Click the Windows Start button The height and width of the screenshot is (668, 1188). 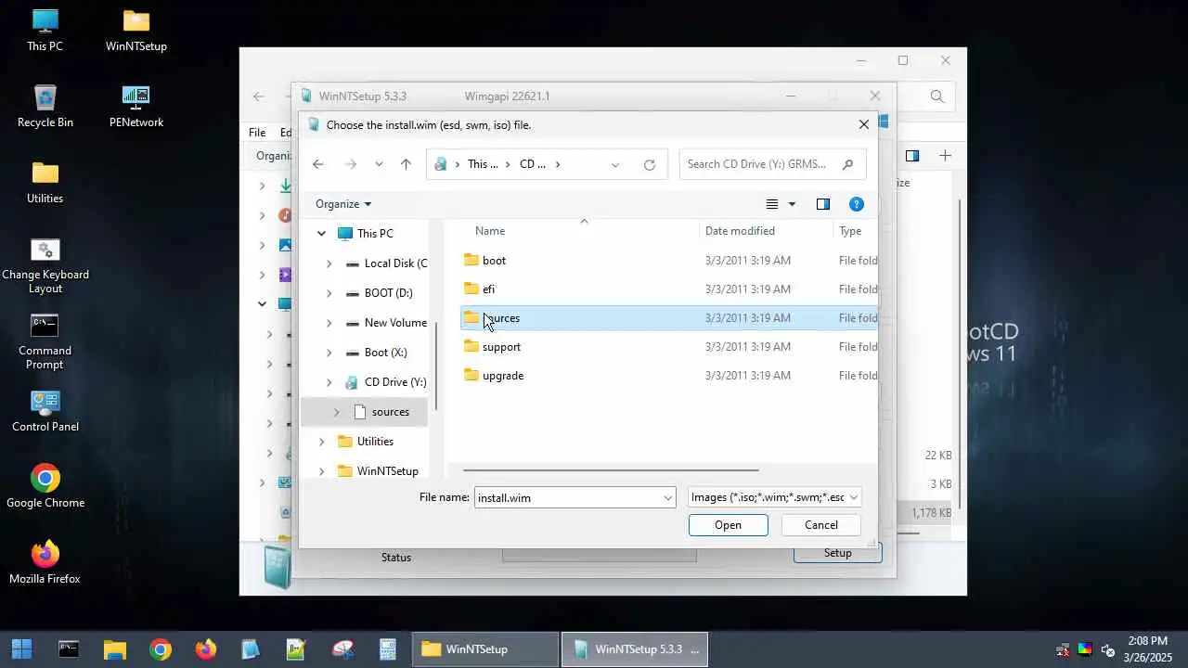coord(21,649)
